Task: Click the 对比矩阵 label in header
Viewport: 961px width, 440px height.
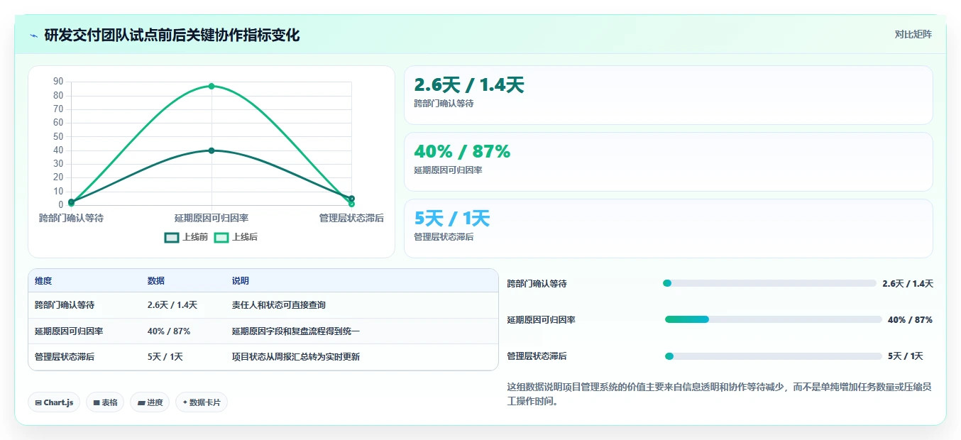Action: 913,34
